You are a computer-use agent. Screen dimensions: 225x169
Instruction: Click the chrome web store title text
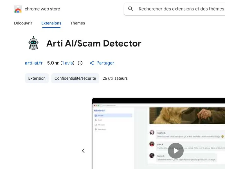click(x=42, y=9)
